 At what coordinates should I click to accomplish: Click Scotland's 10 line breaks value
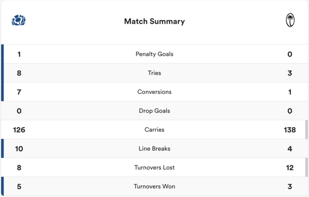click(x=19, y=149)
